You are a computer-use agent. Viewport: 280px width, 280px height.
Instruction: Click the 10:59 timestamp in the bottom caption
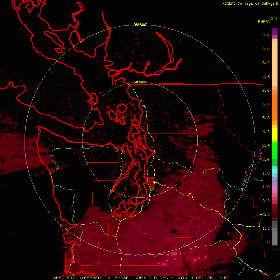[222, 278]
